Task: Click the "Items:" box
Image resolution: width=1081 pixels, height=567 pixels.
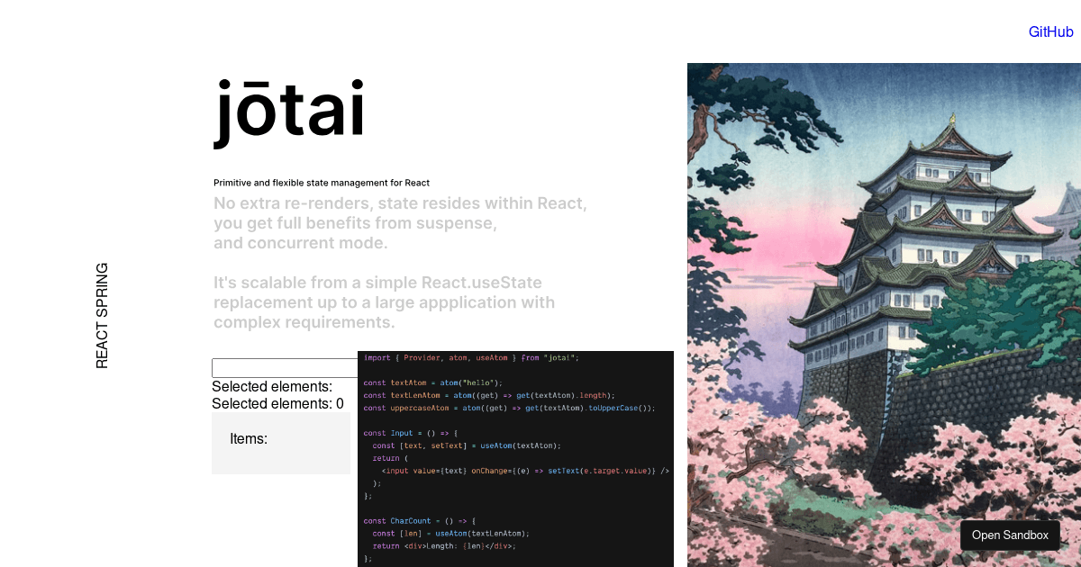Action: click(x=281, y=444)
